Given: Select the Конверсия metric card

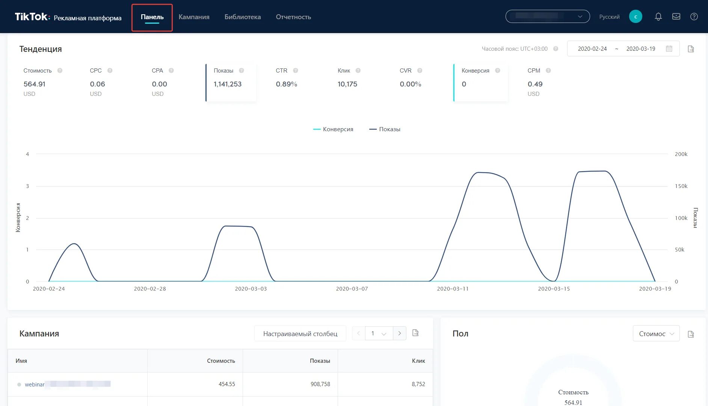Looking at the screenshot, I should tap(481, 83).
